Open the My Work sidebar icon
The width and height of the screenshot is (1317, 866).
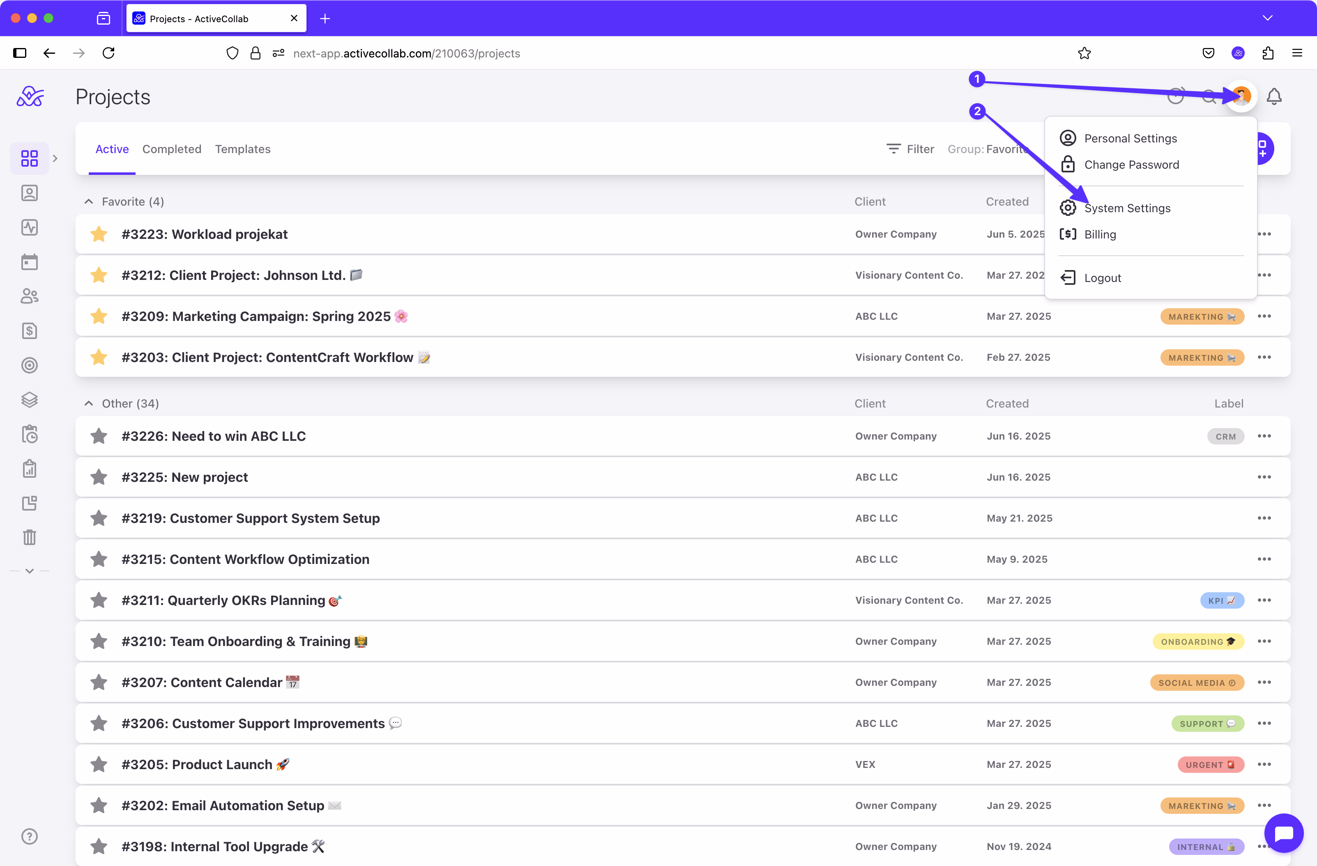click(x=29, y=193)
